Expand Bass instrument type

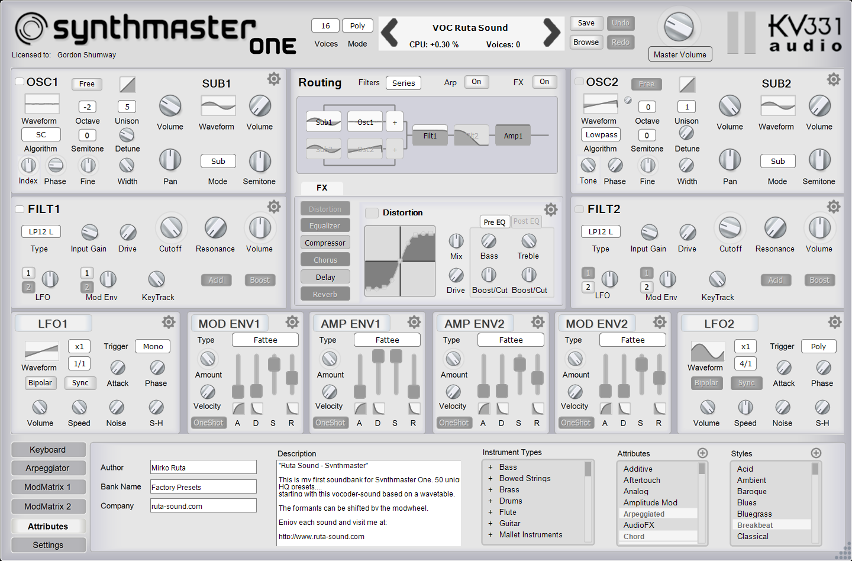[490, 468]
